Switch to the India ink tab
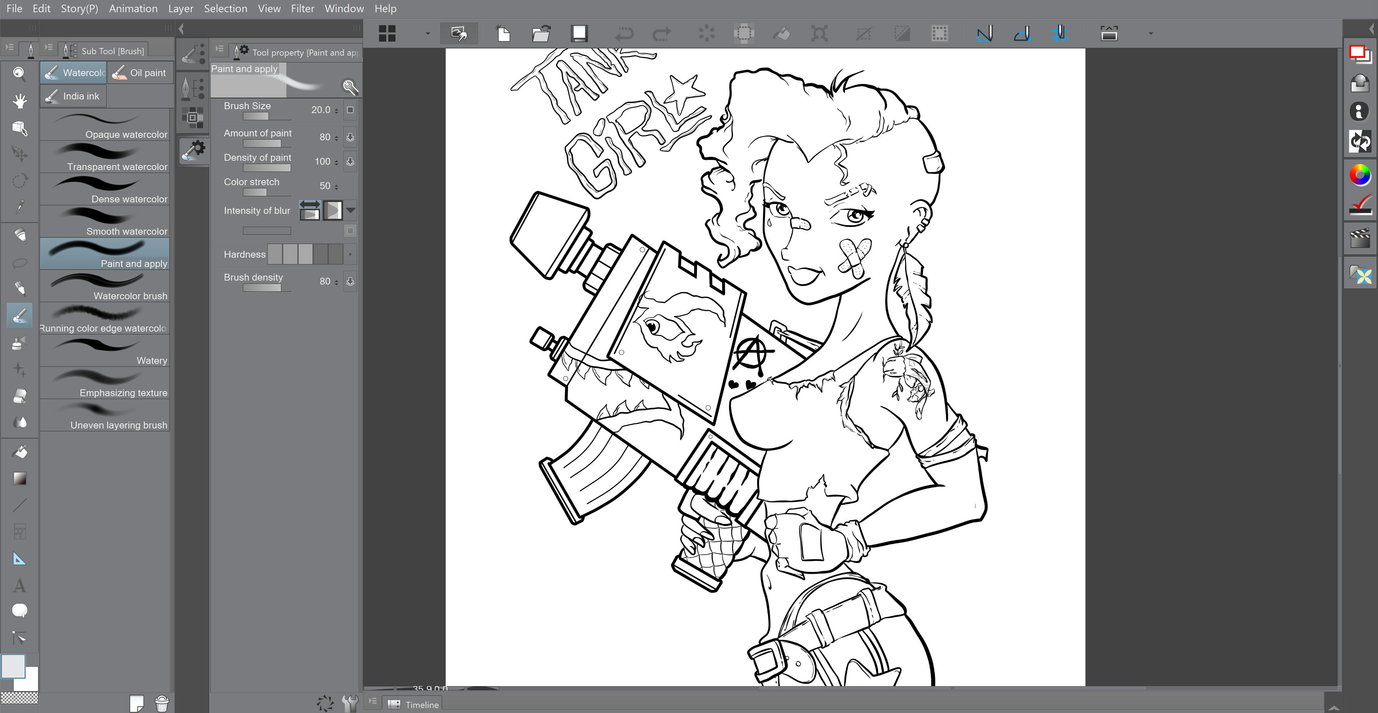This screenshot has width=1378, height=713. [73, 96]
